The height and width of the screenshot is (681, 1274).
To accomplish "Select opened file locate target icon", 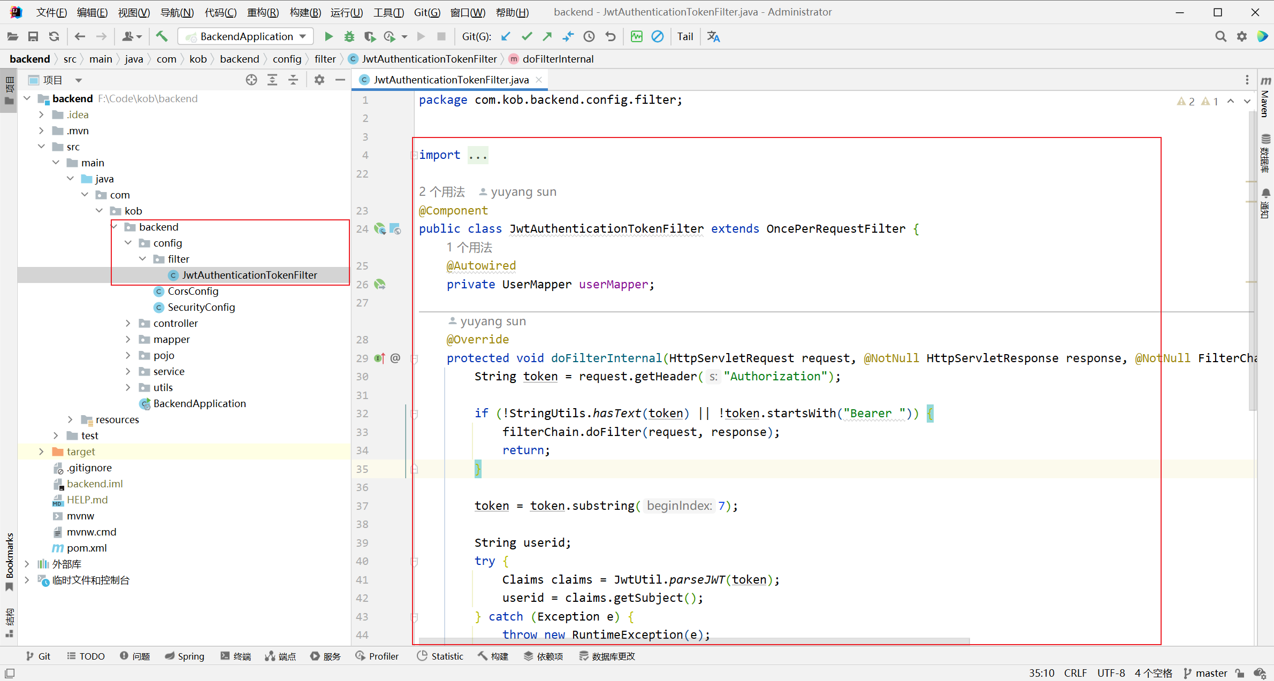I will [251, 80].
